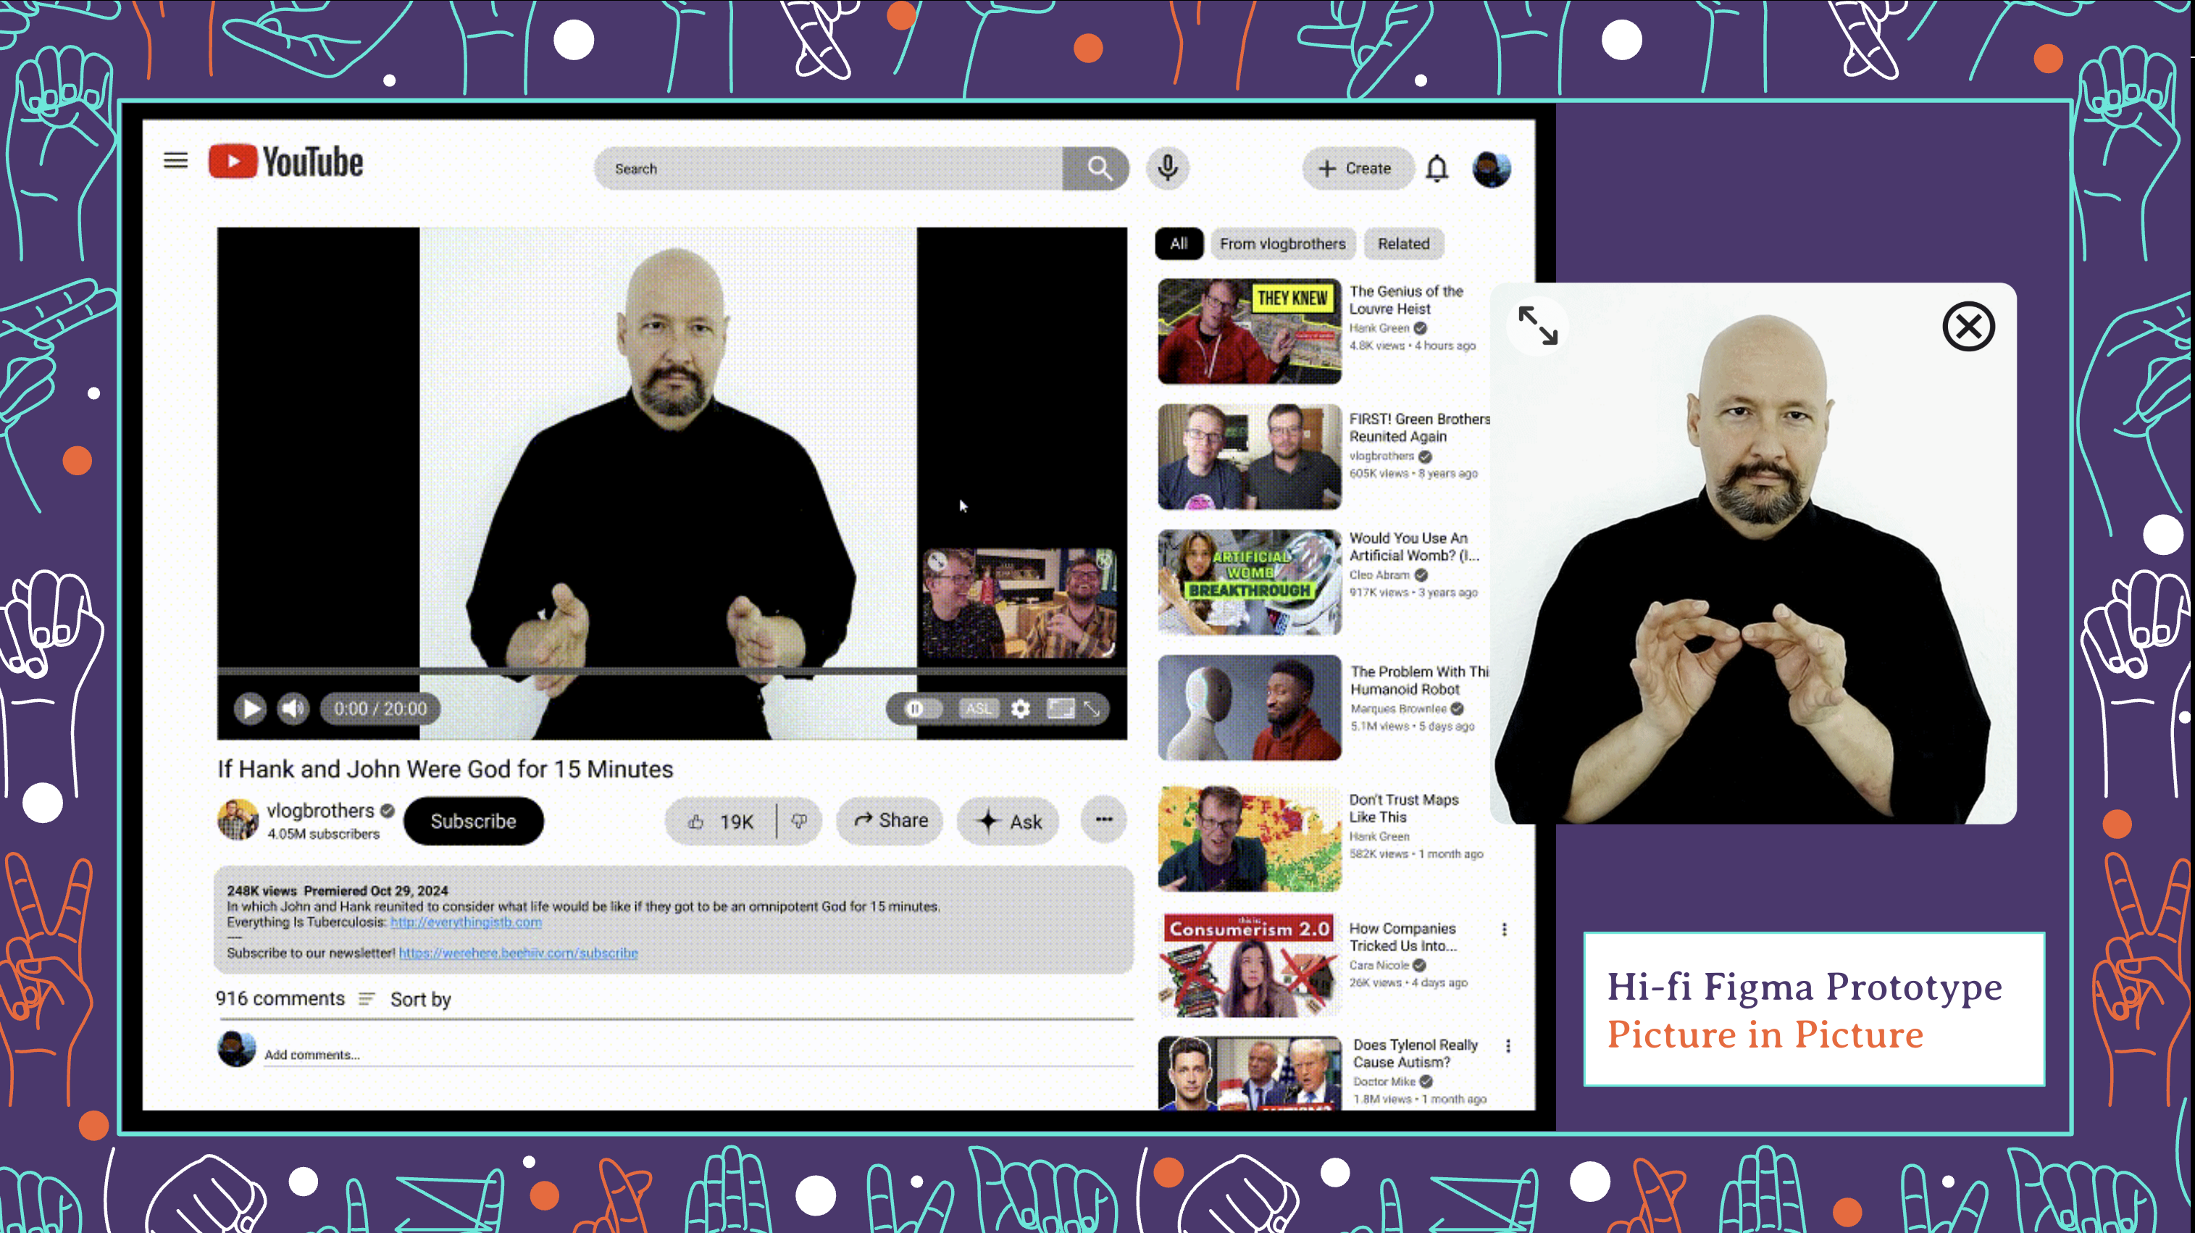Screen dimensions: 2195x1233
Task: Open the account avatar menu
Action: click(1491, 169)
